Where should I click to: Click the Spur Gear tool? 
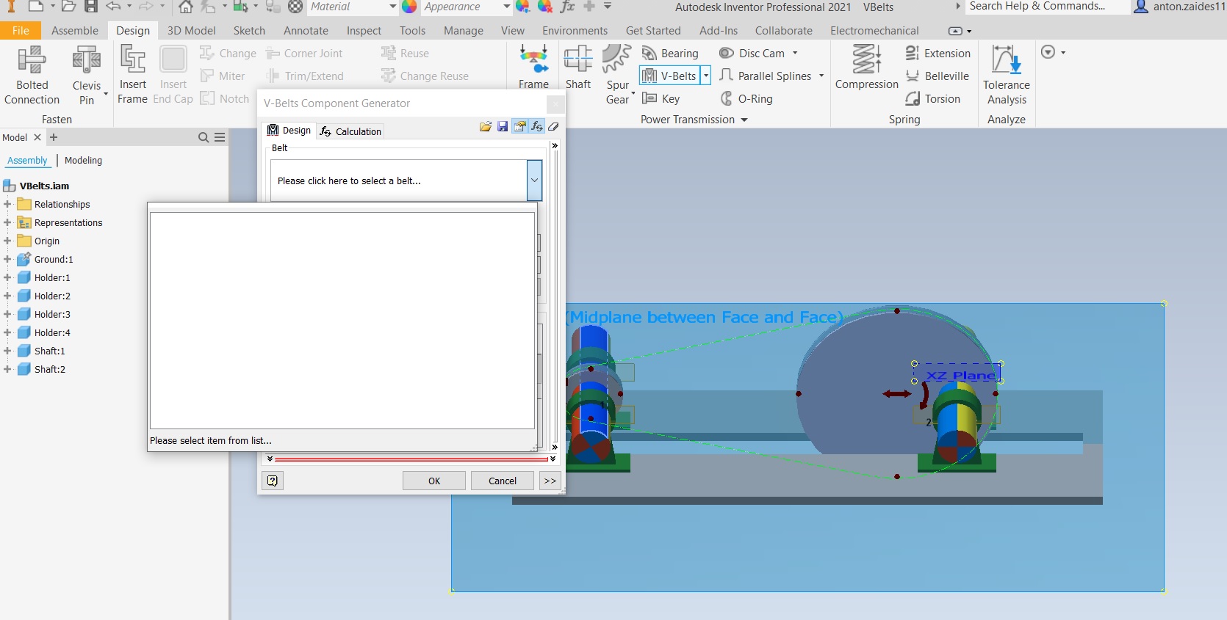tap(616, 73)
